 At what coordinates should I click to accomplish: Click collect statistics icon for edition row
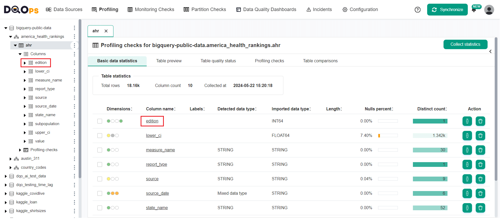click(467, 121)
